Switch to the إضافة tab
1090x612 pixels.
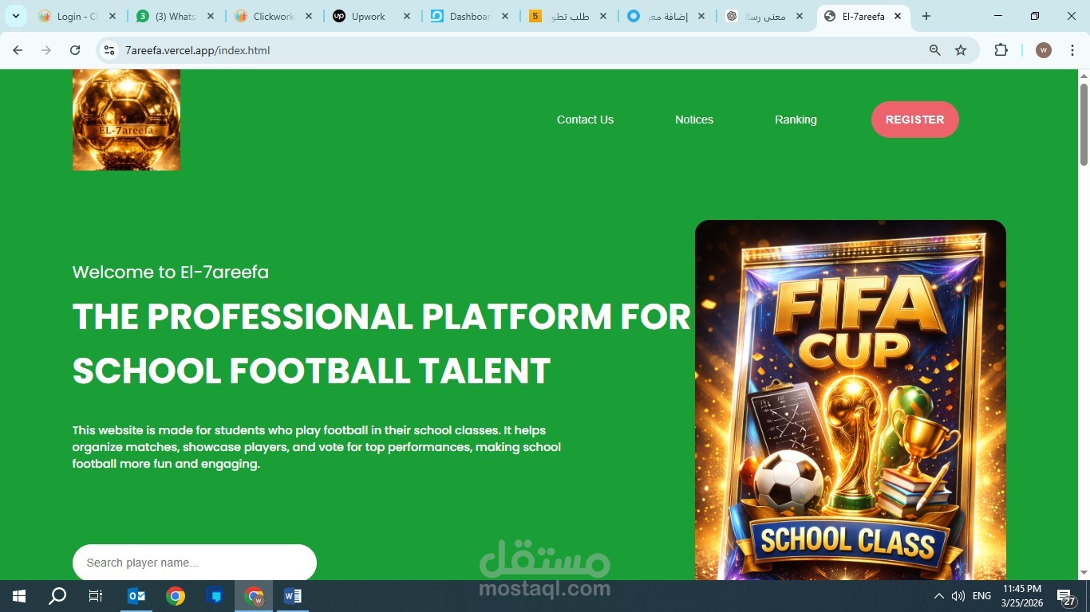click(667, 16)
